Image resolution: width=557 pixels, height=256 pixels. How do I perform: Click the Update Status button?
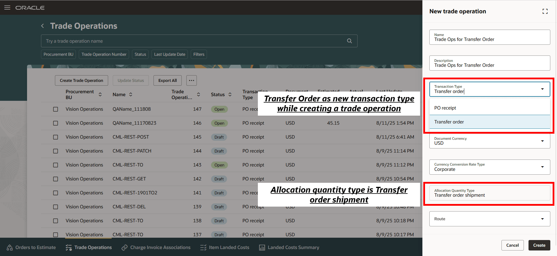131,80
